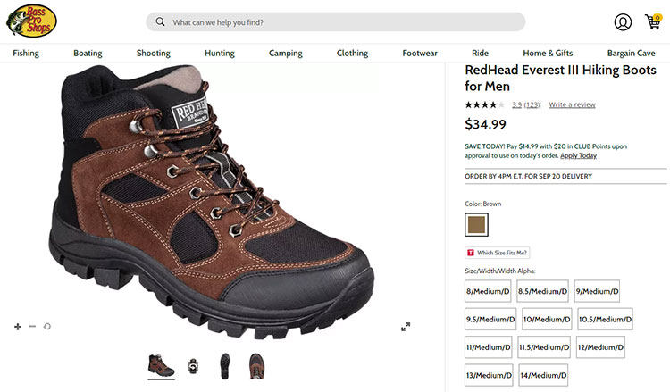Open the Fishing menu
This screenshot has width=670, height=392.
26,53
